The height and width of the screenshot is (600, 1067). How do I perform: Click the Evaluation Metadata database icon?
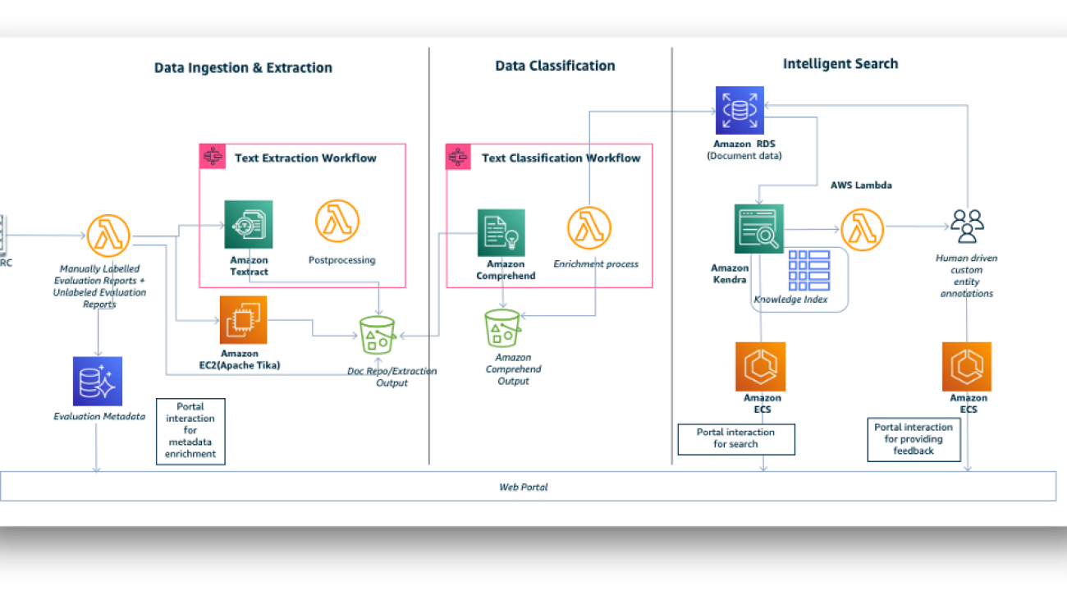tap(98, 381)
